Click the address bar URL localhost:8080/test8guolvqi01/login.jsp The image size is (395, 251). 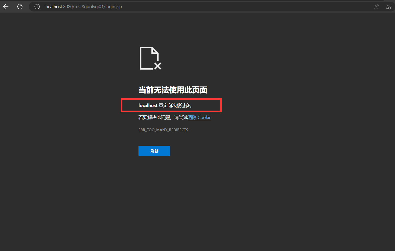tap(83, 7)
